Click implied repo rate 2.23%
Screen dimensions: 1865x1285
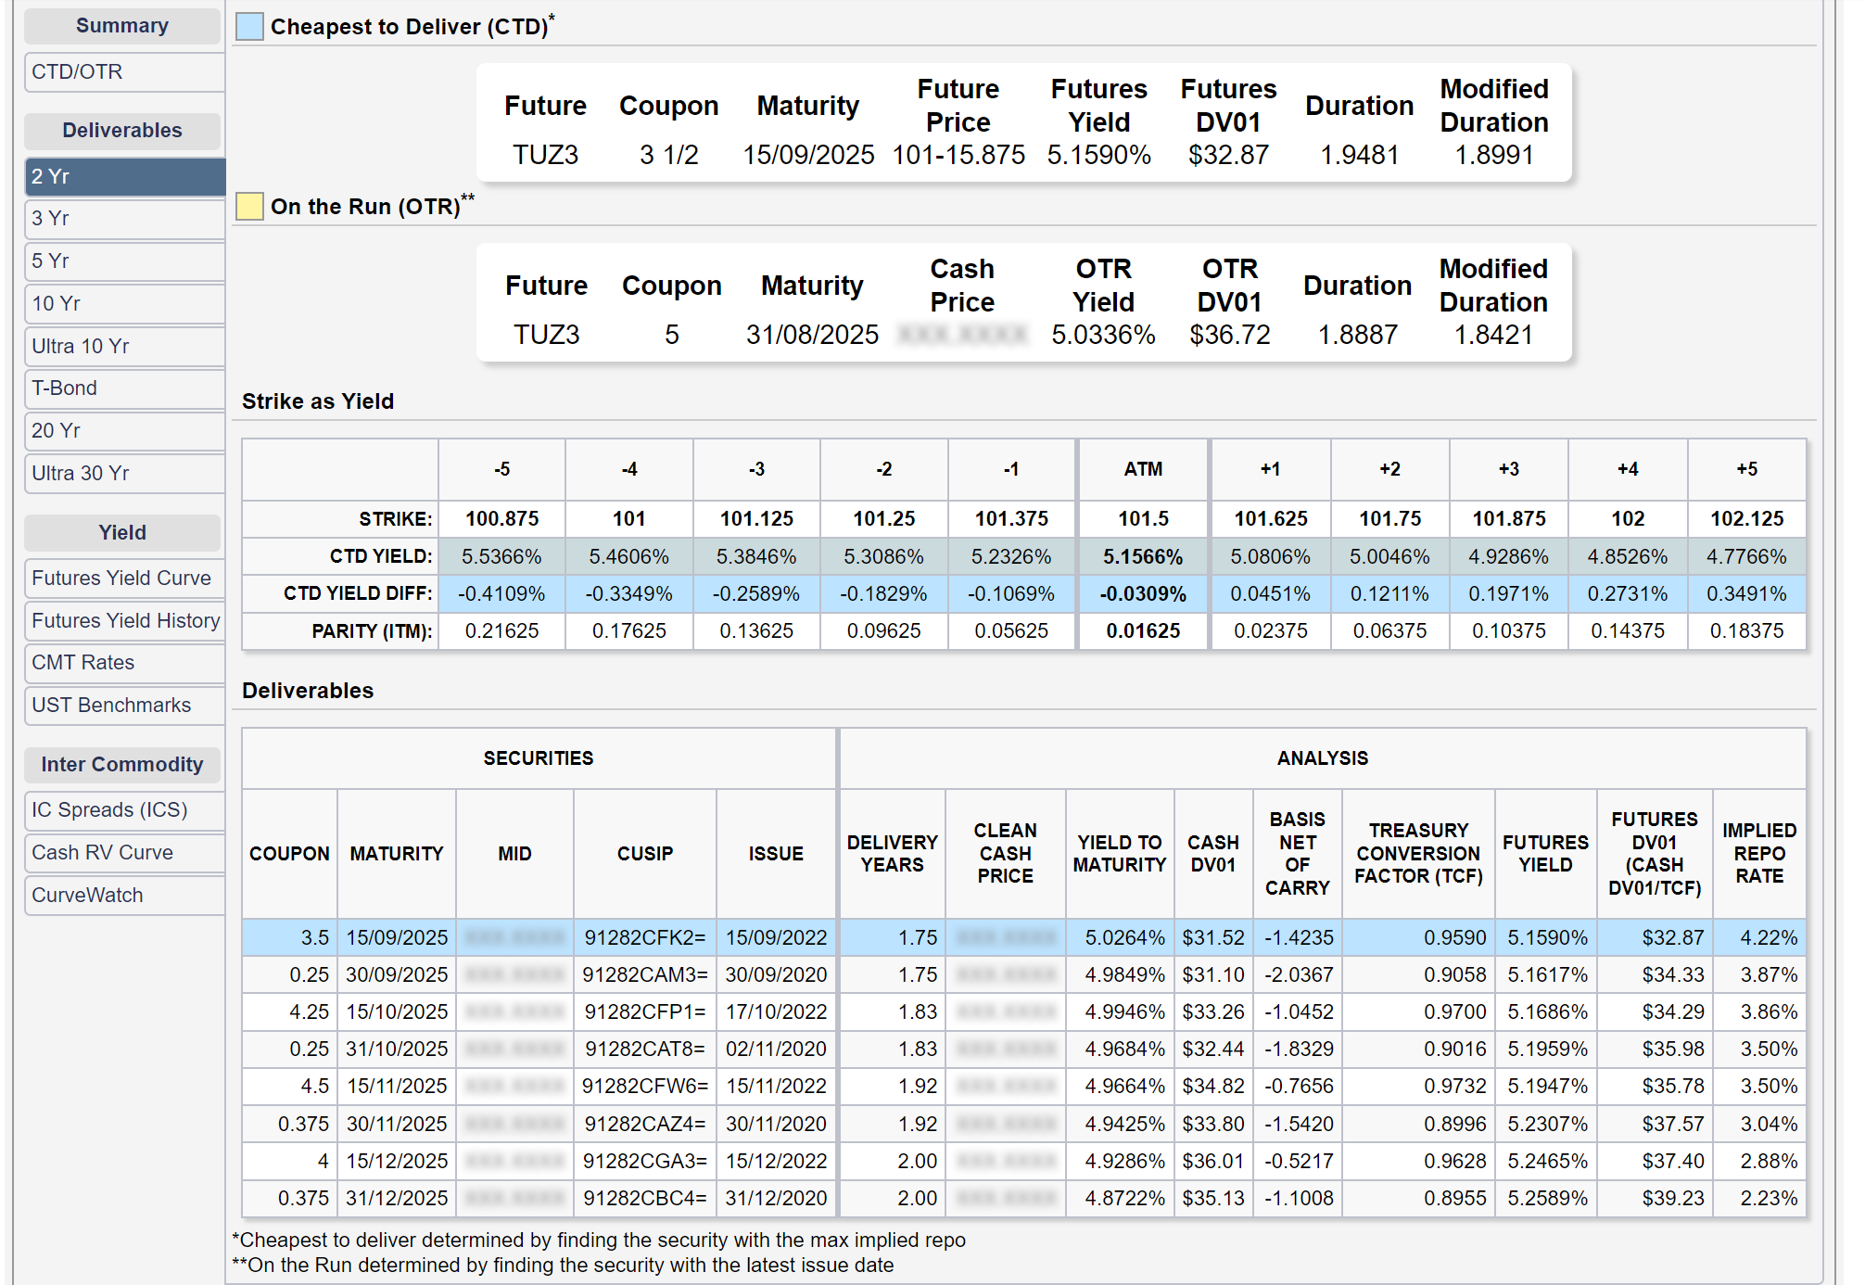click(x=1759, y=1199)
